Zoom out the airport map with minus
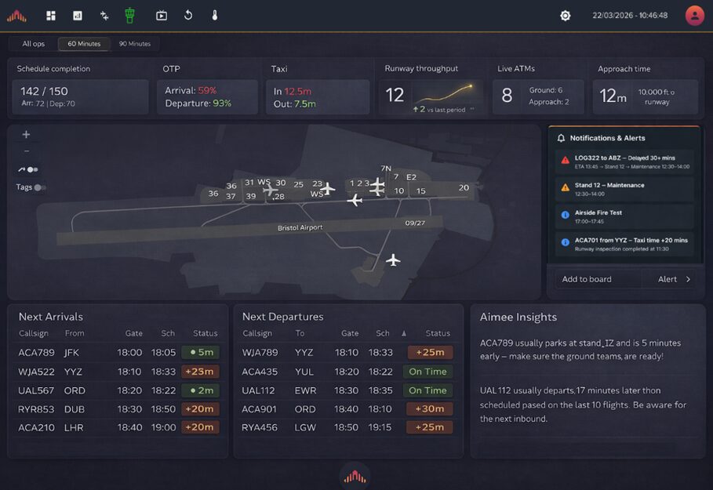 coord(26,151)
